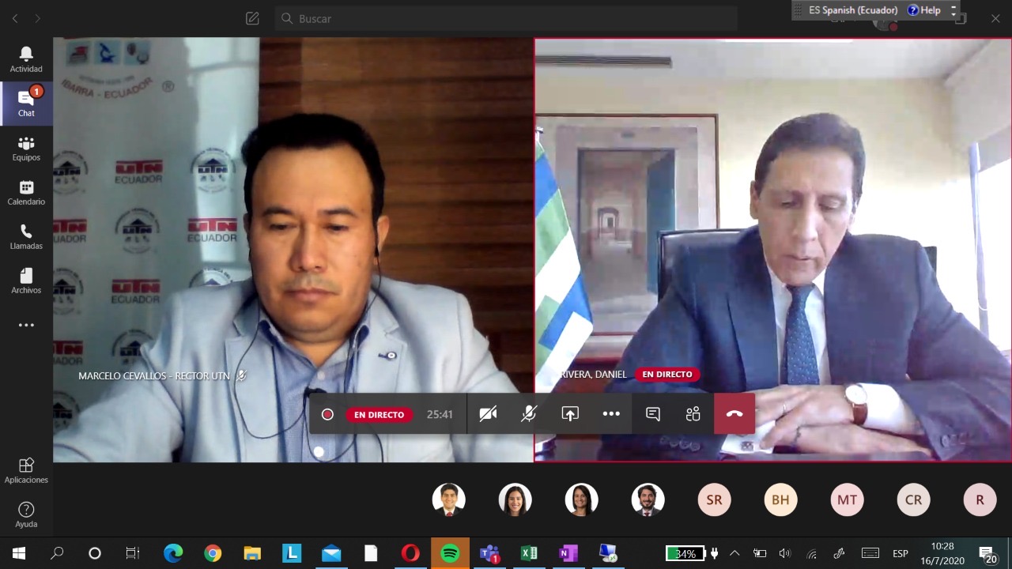1012x569 pixels.
Task: Toggle the microphone mute button
Action: pos(529,414)
